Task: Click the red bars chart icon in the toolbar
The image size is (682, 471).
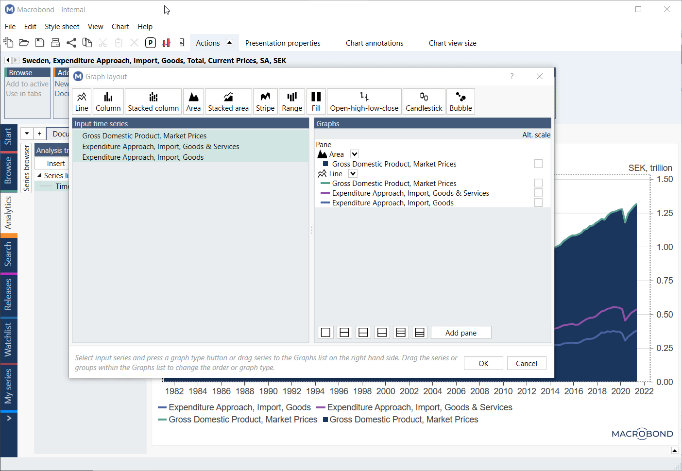Action: coord(166,43)
